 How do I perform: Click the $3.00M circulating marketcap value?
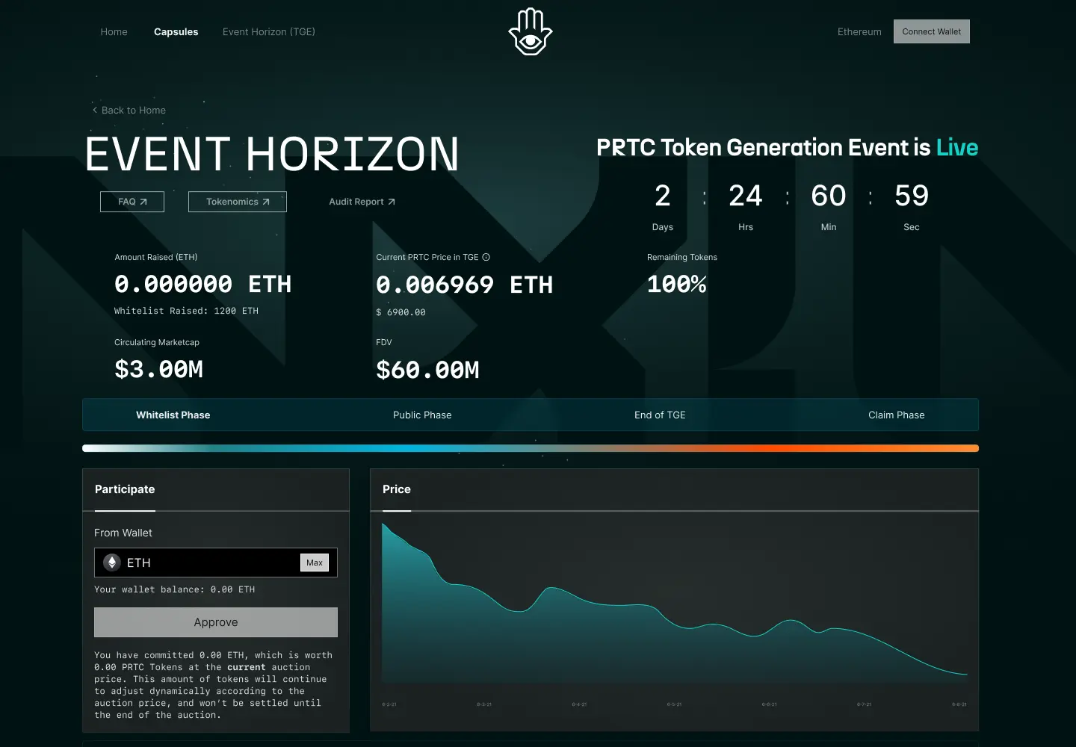pos(158,369)
